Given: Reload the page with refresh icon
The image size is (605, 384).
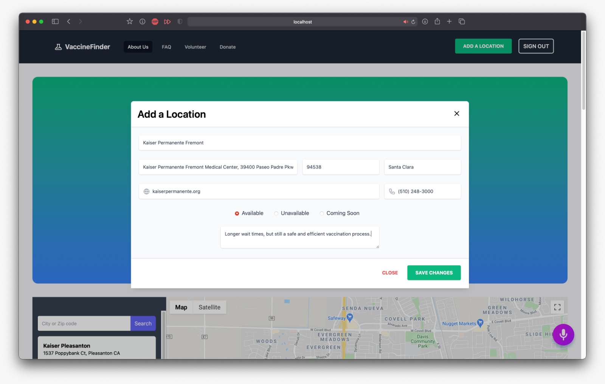Looking at the screenshot, I should coord(413,22).
